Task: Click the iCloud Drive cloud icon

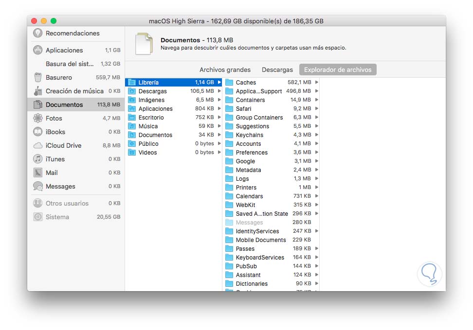Action: [x=37, y=146]
